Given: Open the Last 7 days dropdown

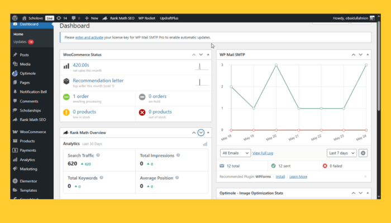Looking at the screenshot, I should [341, 153].
